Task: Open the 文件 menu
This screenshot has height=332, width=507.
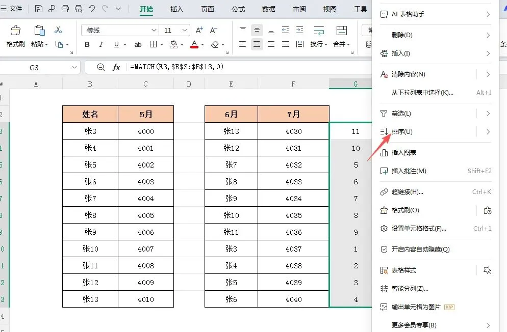Action: click(x=12, y=9)
